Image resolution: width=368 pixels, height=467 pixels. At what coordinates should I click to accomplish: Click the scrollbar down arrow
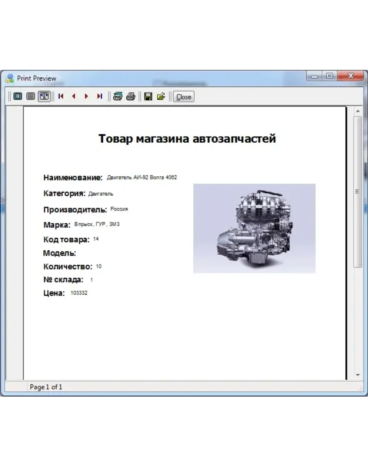point(357,375)
